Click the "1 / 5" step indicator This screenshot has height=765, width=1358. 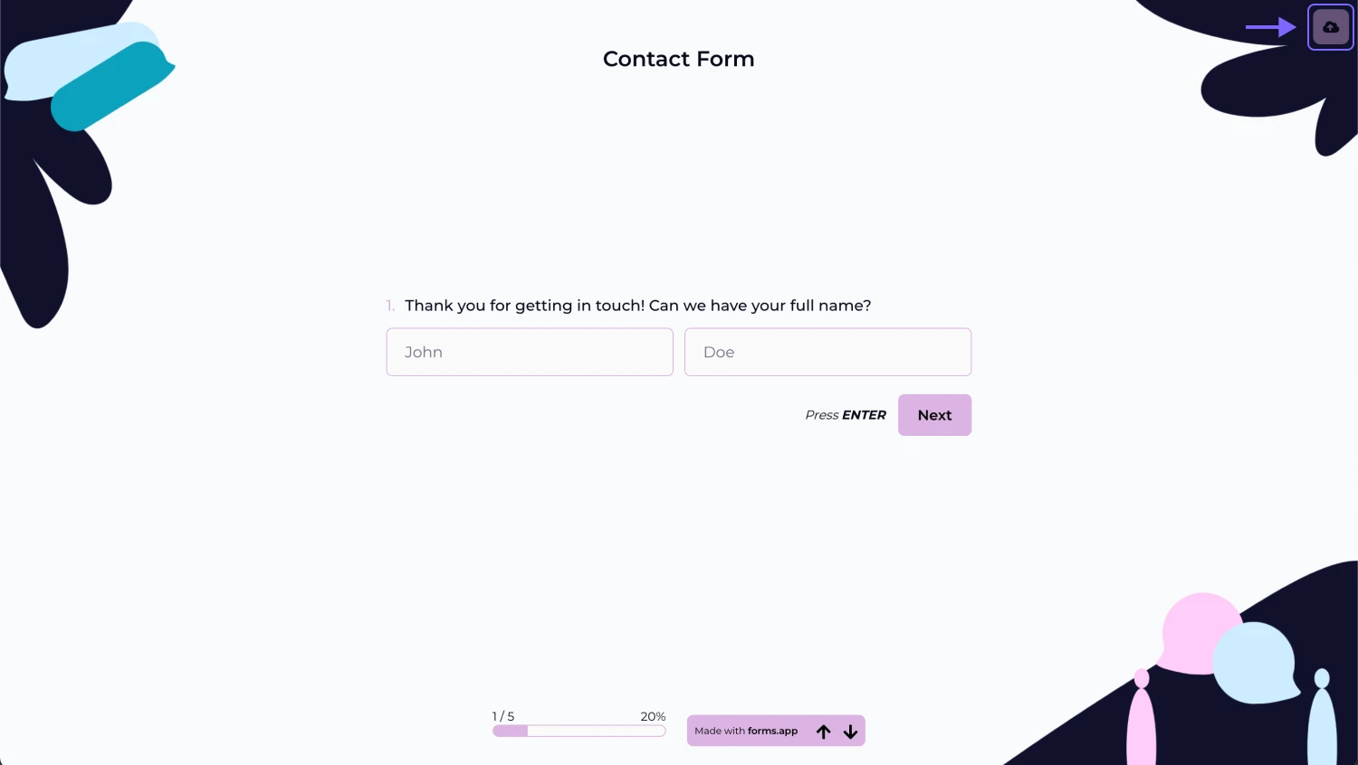[x=503, y=716]
